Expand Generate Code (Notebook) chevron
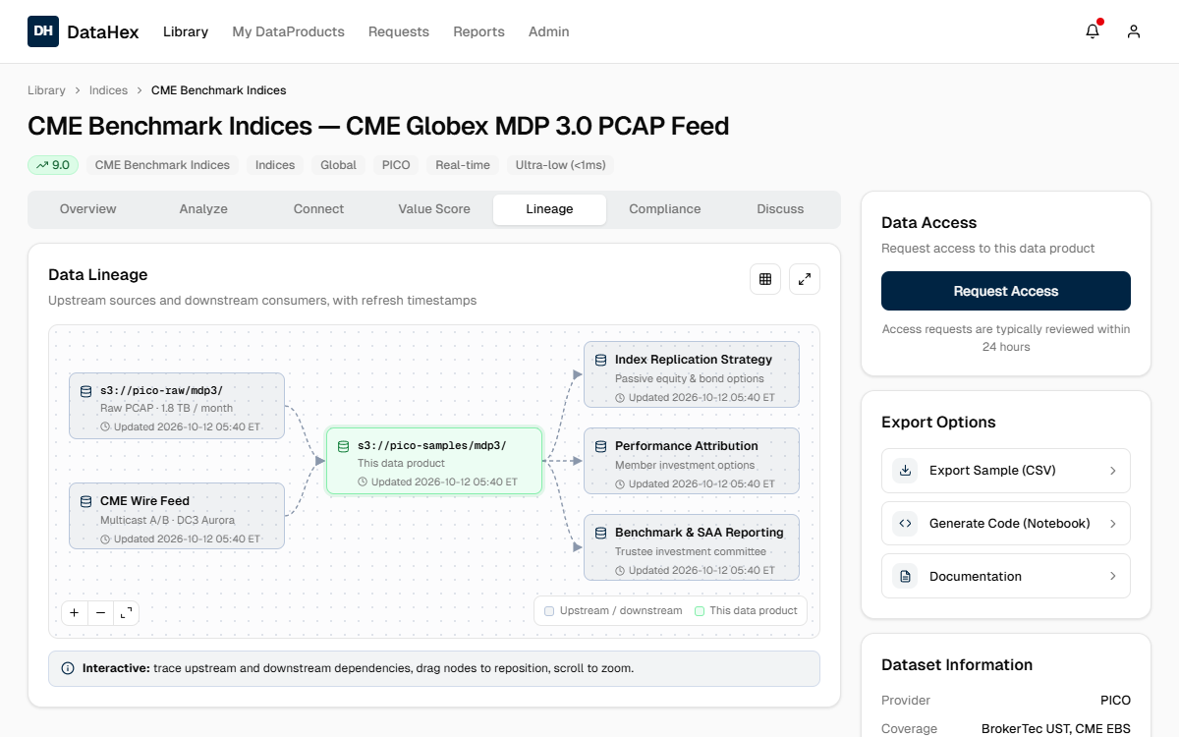 pyautogui.click(x=1113, y=524)
